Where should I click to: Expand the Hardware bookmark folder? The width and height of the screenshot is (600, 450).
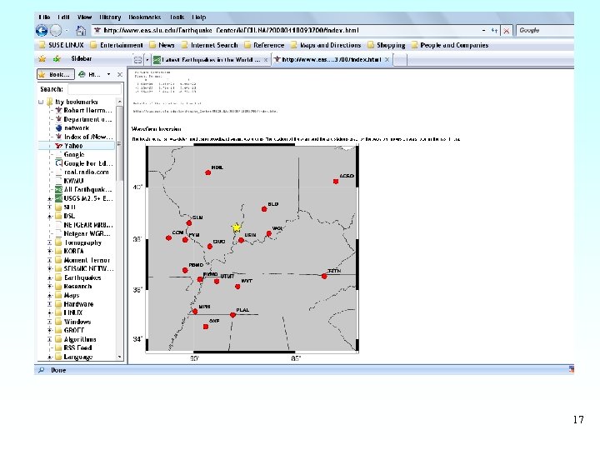[50, 304]
